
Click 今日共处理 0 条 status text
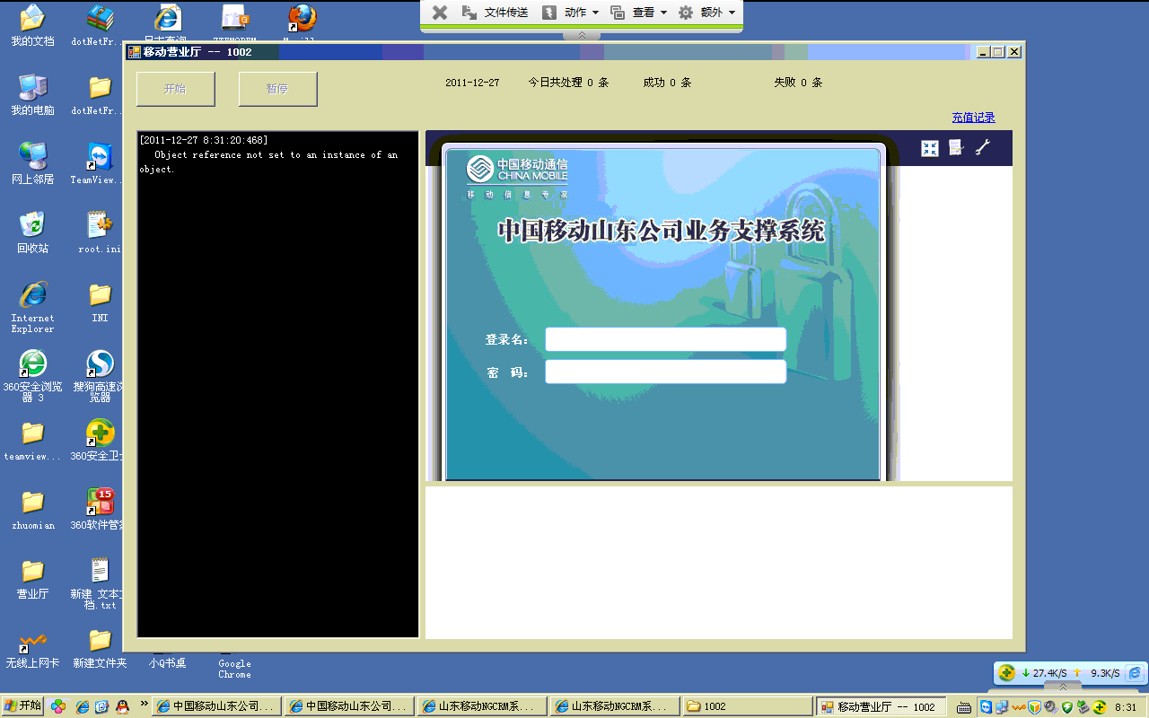[568, 83]
